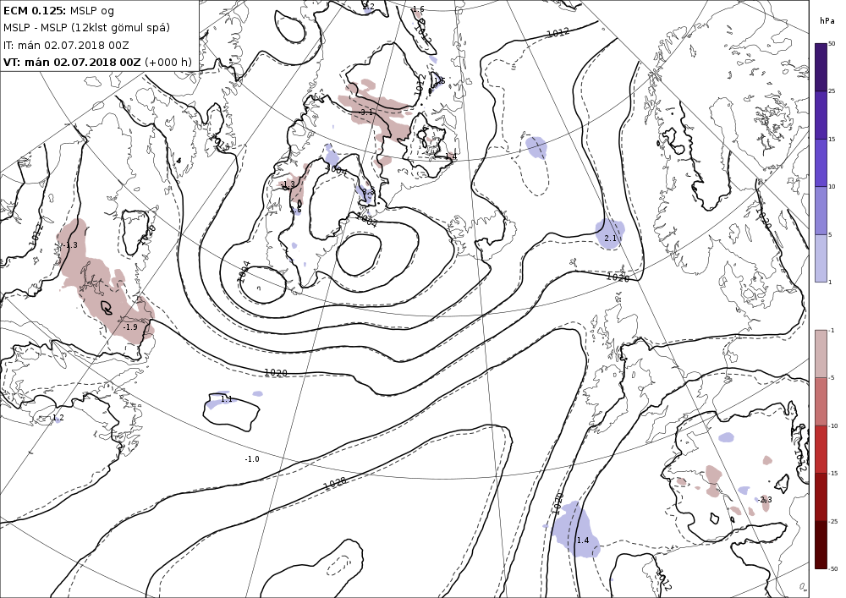Click the '-25' tick label on the red legend
Viewport: 846px width, 598px height.
(833, 521)
